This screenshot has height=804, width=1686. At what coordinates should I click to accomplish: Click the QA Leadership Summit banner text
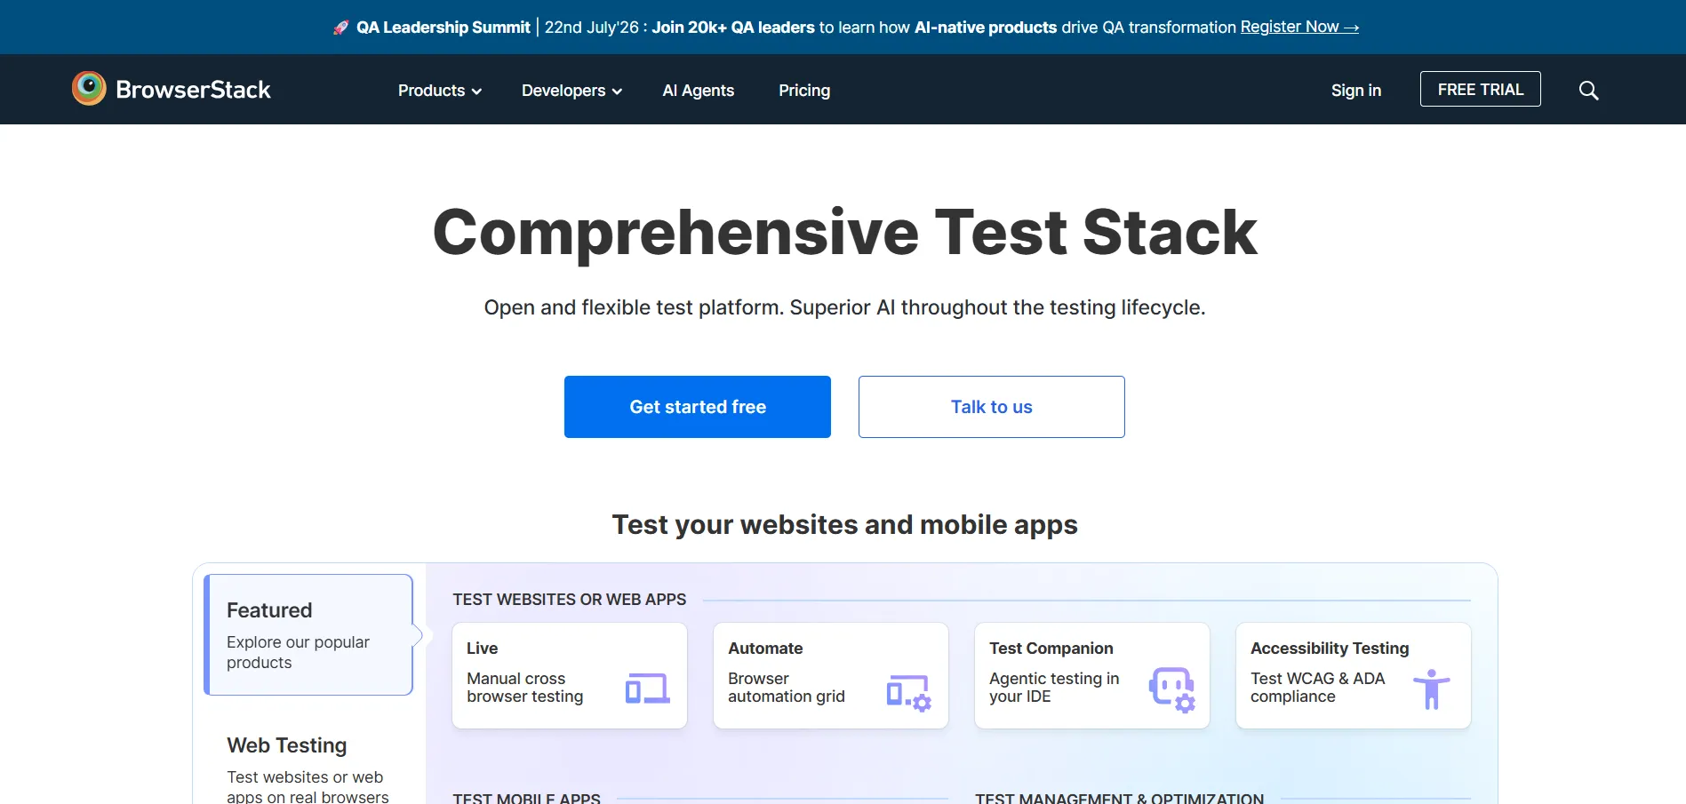(443, 28)
